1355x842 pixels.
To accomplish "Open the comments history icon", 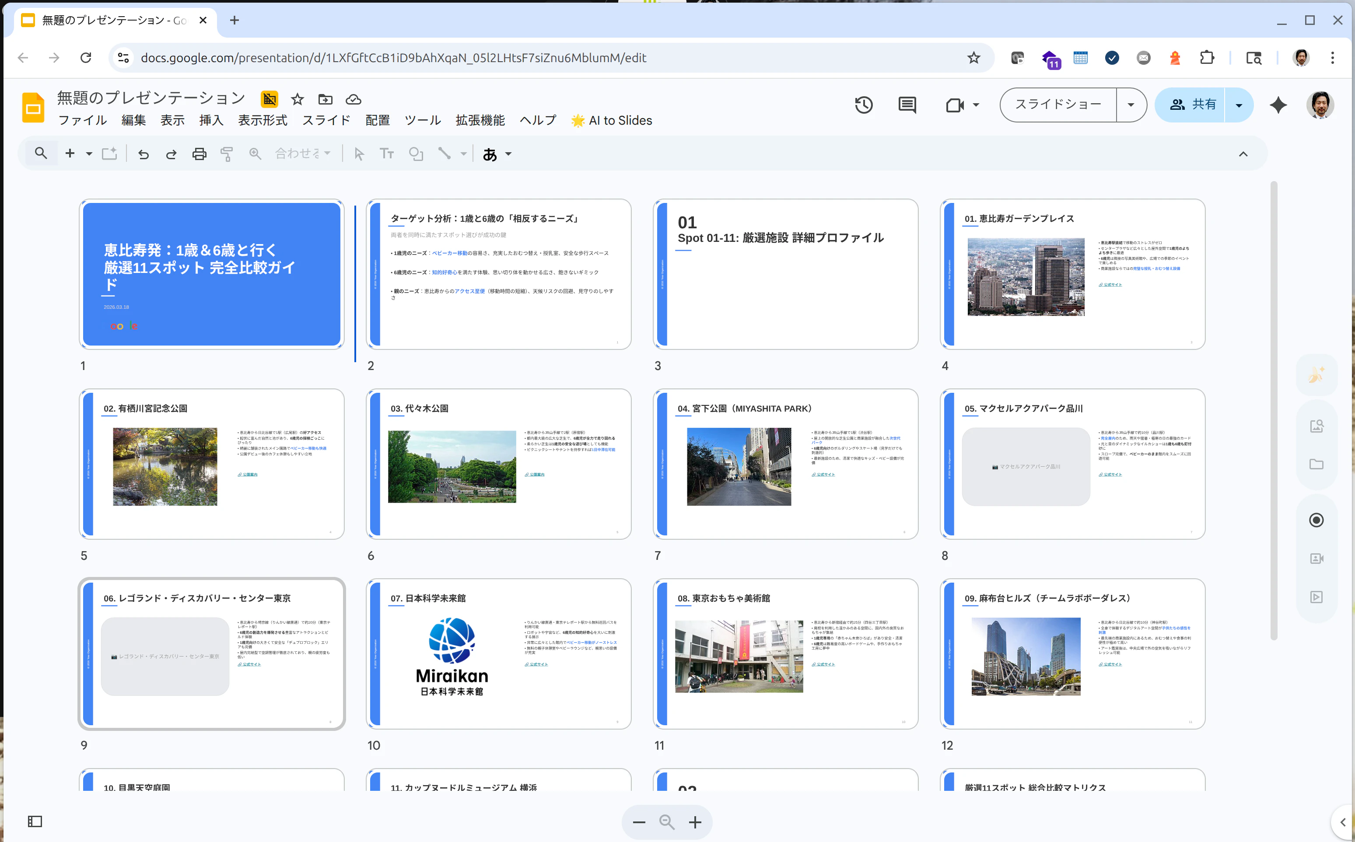I will (907, 105).
